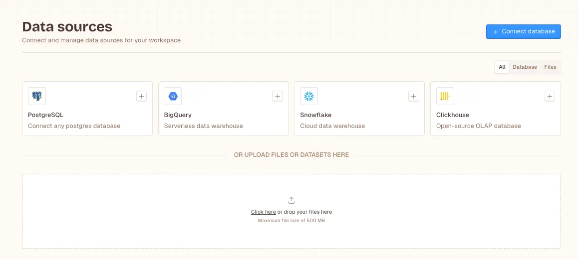
Task: Click the Snowflake logo icon
Action: pyautogui.click(x=309, y=97)
